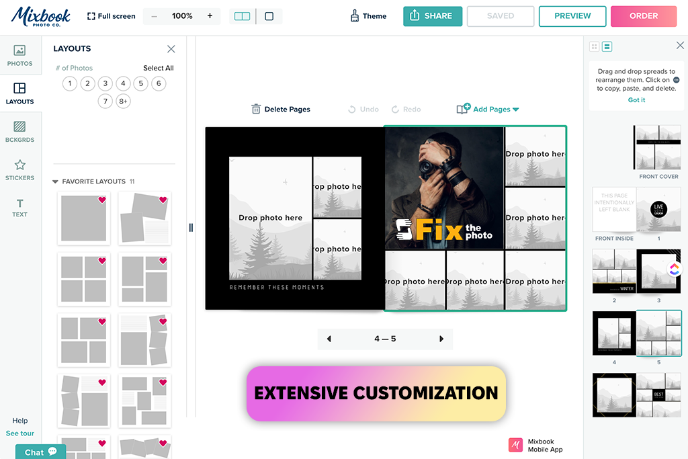Viewport: 688px width, 459px height.
Task: Switch spreads panel to list view
Action: [607, 46]
